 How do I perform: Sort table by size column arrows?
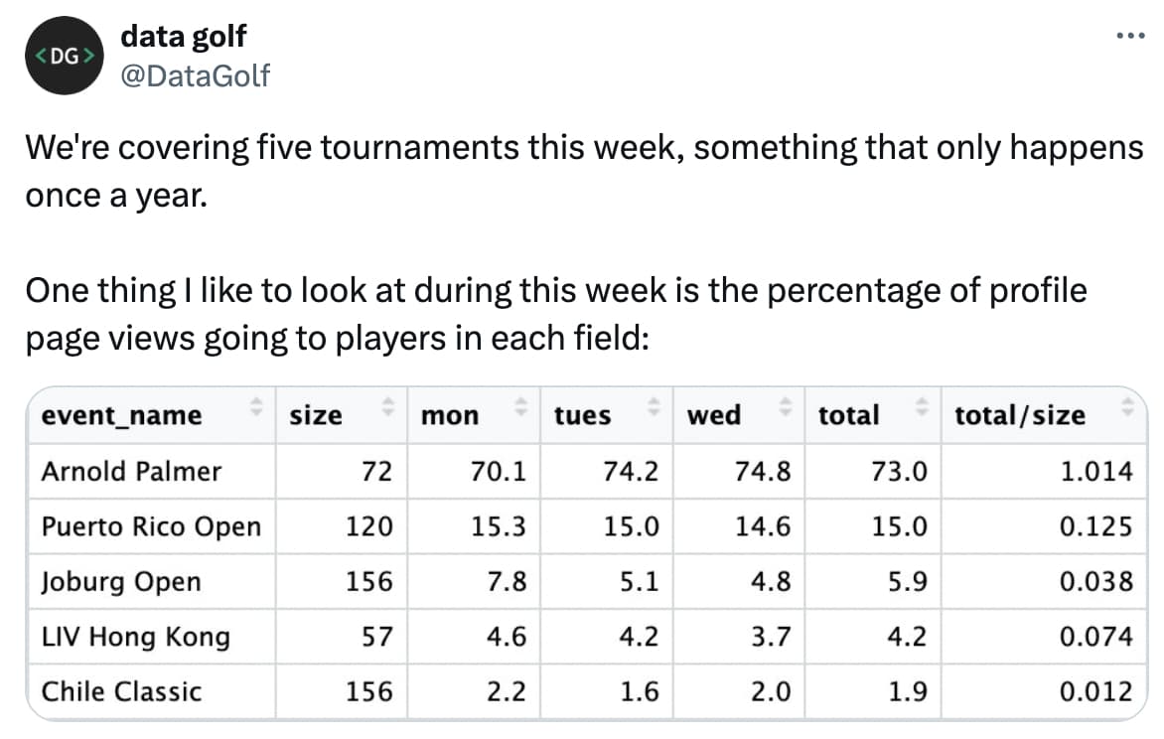pos(388,407)
